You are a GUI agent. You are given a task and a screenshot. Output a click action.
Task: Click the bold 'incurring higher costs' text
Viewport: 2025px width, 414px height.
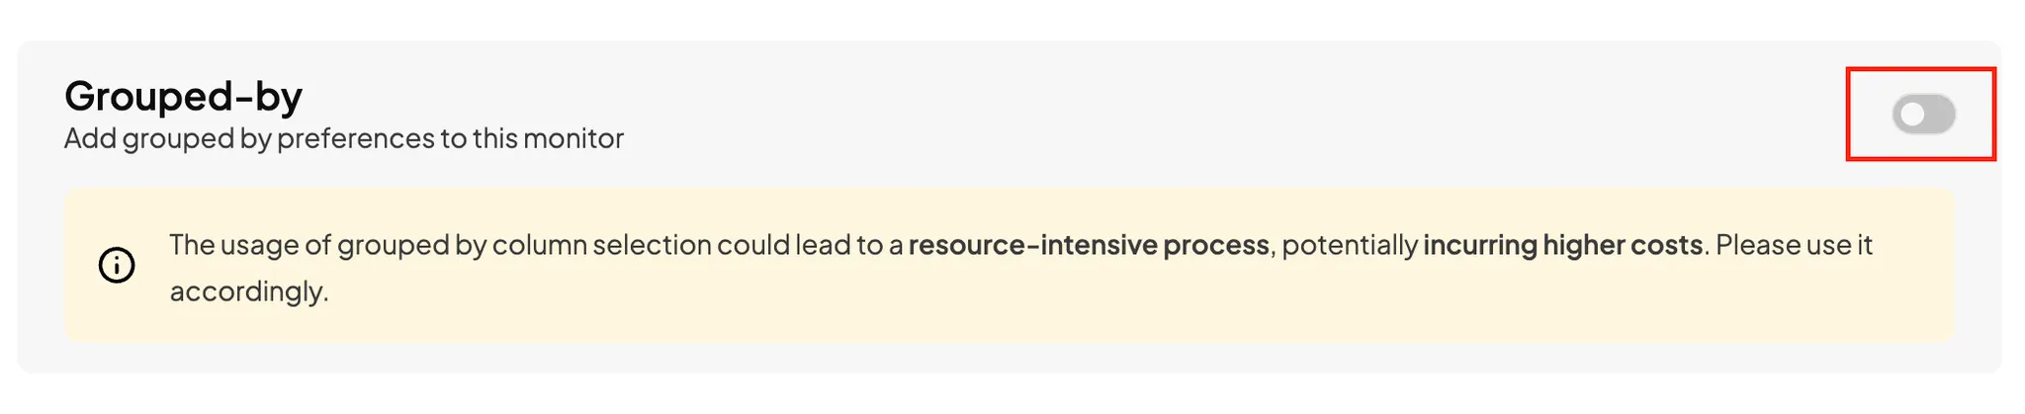[x=1562, y=245]
